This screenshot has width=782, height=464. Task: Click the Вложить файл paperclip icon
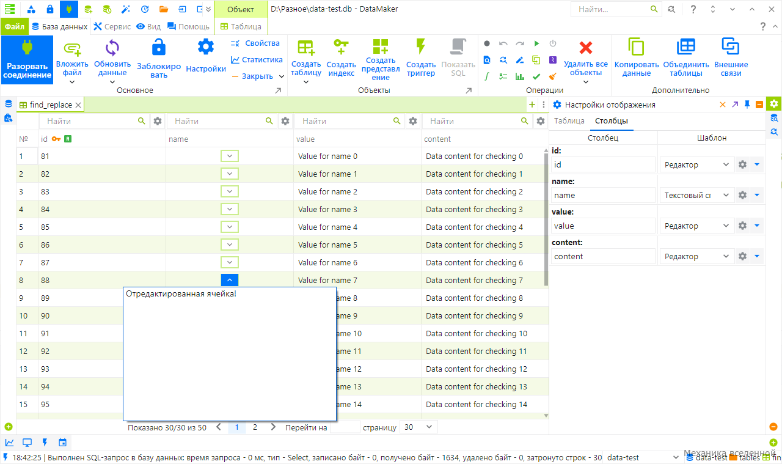pyautogui.click(x=72, y=49)
